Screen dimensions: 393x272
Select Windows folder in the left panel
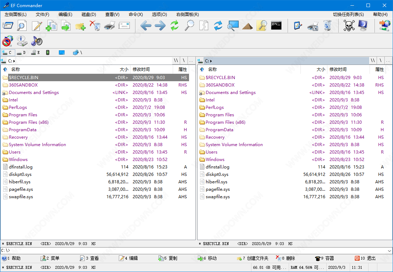(x=95, y=160)
